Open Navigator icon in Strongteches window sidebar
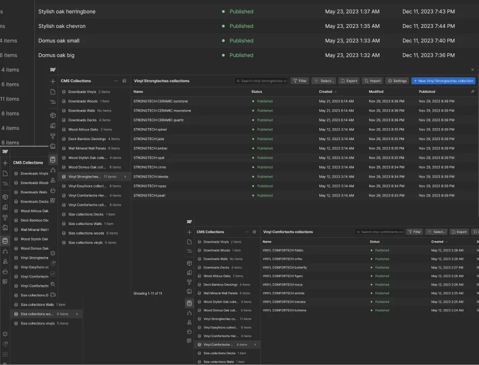The height and width of the screenshot is (365, 479). click(53, 102)
